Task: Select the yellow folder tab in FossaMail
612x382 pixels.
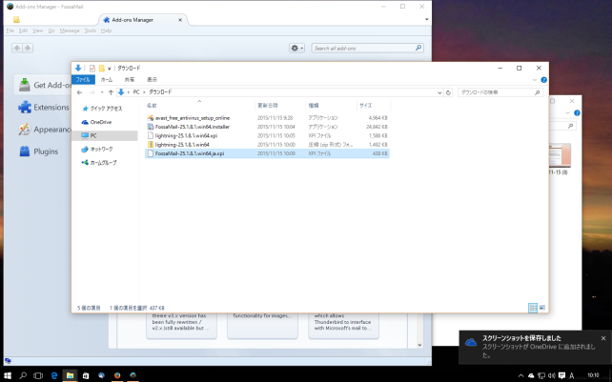Action: tap(16, 19)
